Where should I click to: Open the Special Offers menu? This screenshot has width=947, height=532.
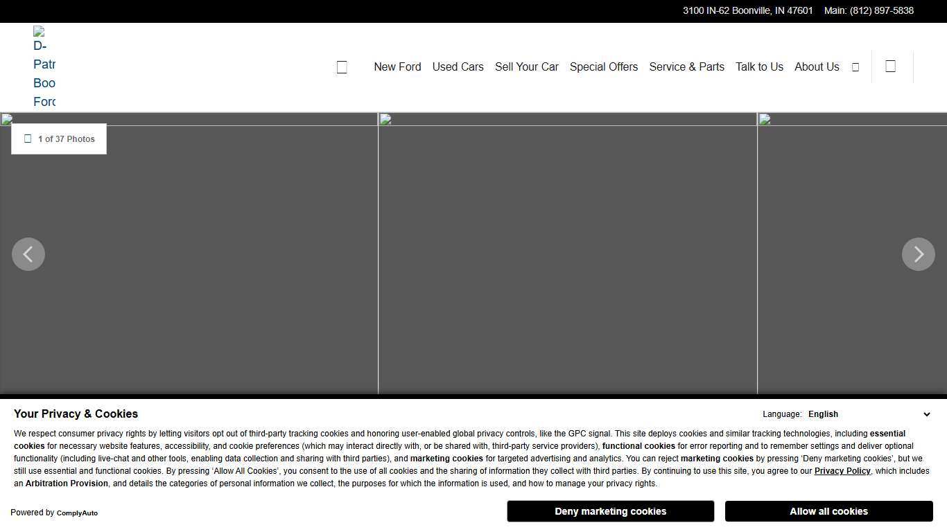point(603,67)
